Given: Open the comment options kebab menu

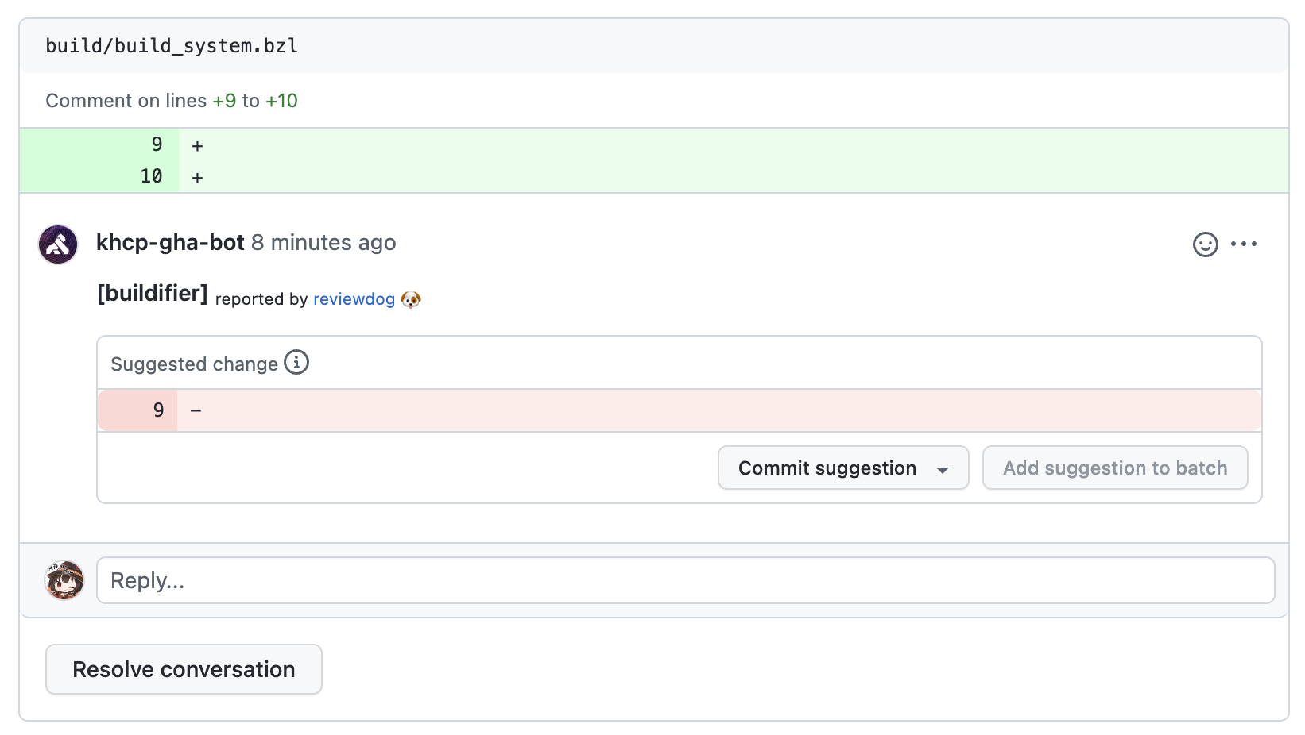Looking at the screenshot, I should [x=1244, y=244].
